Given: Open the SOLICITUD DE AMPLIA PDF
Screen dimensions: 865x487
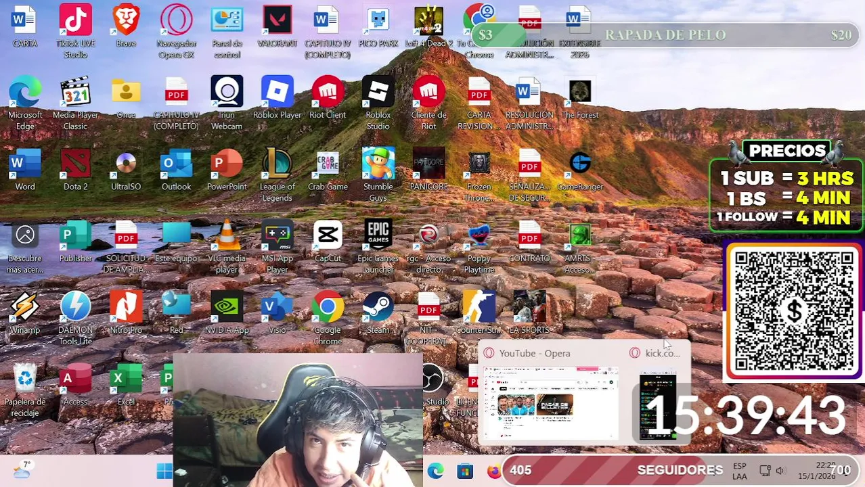Looking at the screenshot, I should (126, 246).
